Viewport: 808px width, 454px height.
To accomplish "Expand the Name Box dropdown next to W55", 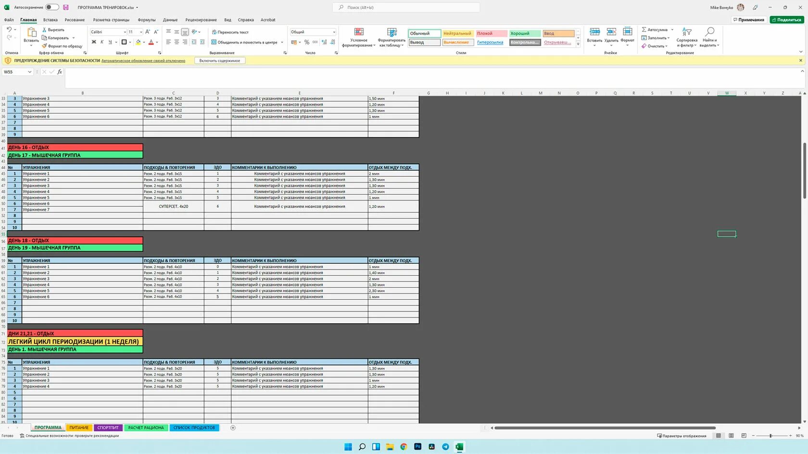I will click(29, 72).
